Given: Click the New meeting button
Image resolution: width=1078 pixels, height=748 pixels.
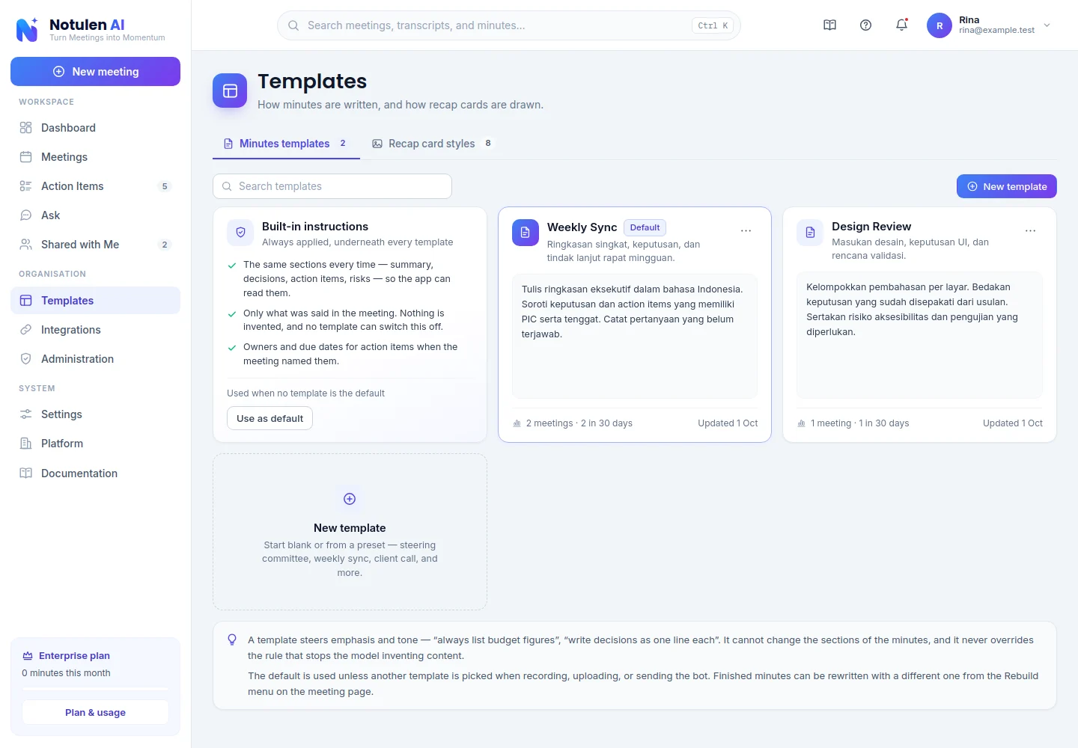Looking at the screenshot, I should (95, 72).
